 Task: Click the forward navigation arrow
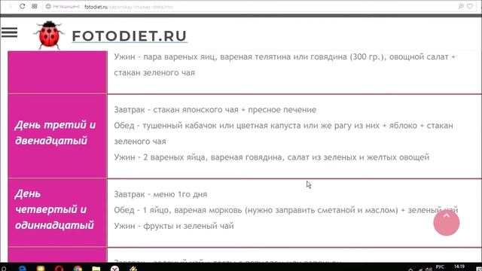pyautogui.click(x=10, y=6)
